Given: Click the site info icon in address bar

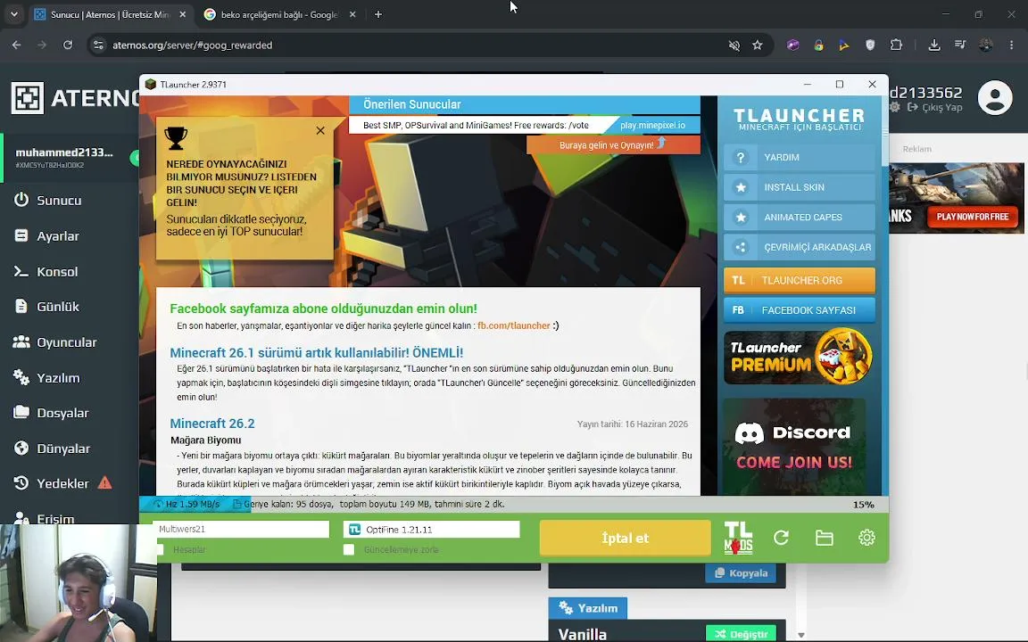Looking at the screenshot, I should [98, 45].
